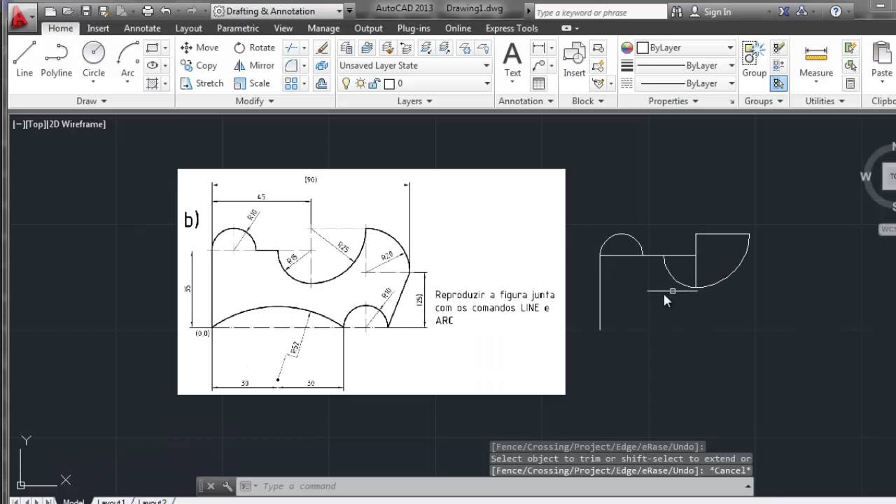Click the [-][Top][2D Wireframe] viewport label

tap(59, 124)
